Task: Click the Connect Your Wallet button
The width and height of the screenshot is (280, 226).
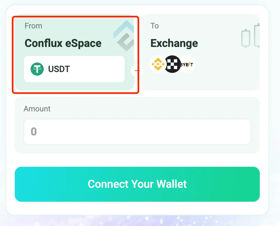Action: 137,184
